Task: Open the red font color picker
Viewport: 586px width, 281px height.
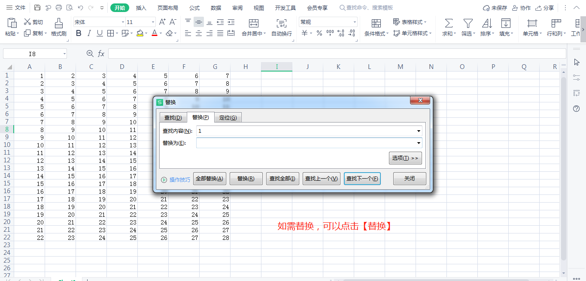Action: pyautogui.click(x=155, y=33)
